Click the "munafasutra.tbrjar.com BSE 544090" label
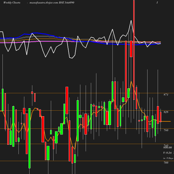 tap(52, 2)
